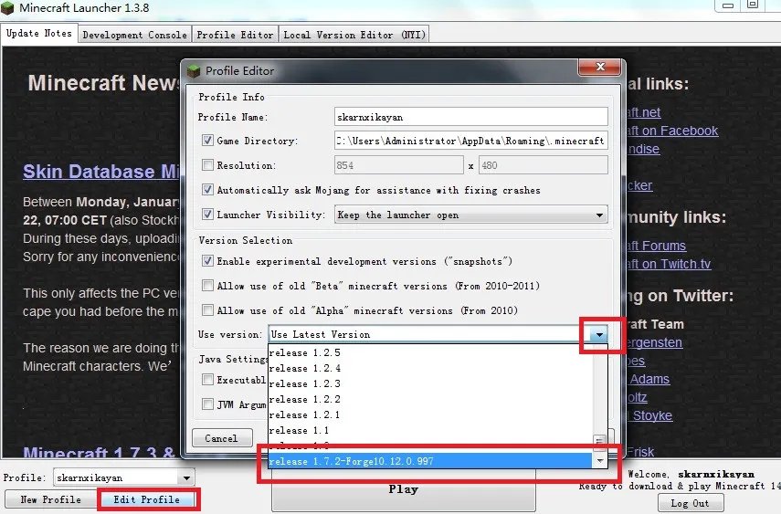Image resolution: width=781 pixels, height=514 pixels.
Task: Allow old Beta minecraft versions
Action: click(x=207, y=286)
